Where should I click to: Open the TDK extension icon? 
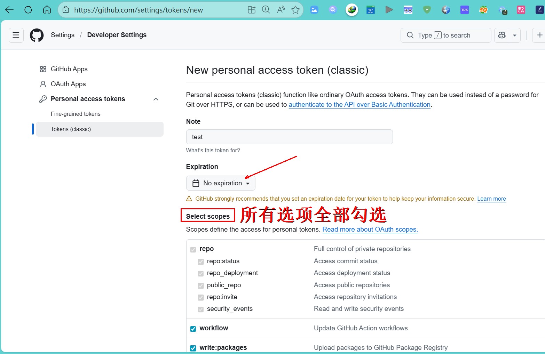465,10
